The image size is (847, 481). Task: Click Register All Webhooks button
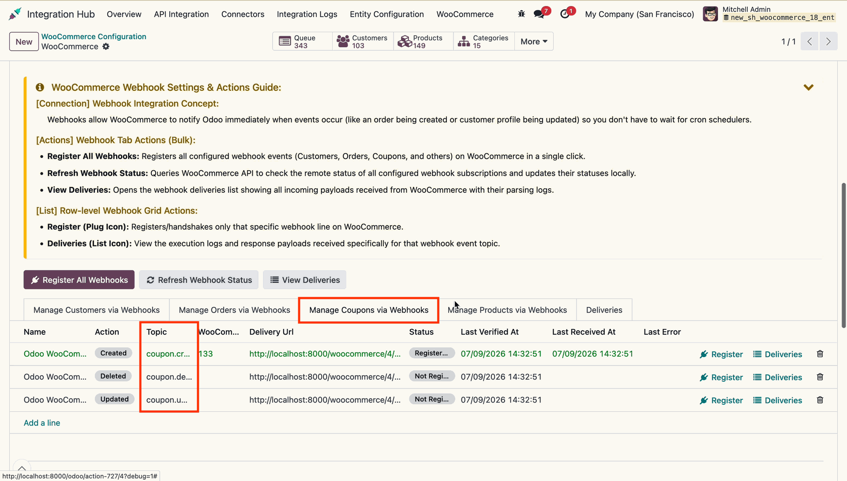(79, 280)
